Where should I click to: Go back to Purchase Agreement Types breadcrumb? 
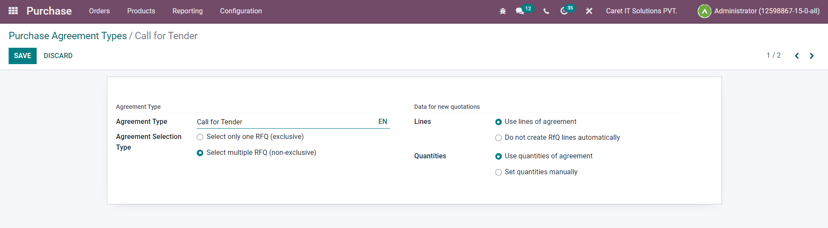tap(68, 36)
